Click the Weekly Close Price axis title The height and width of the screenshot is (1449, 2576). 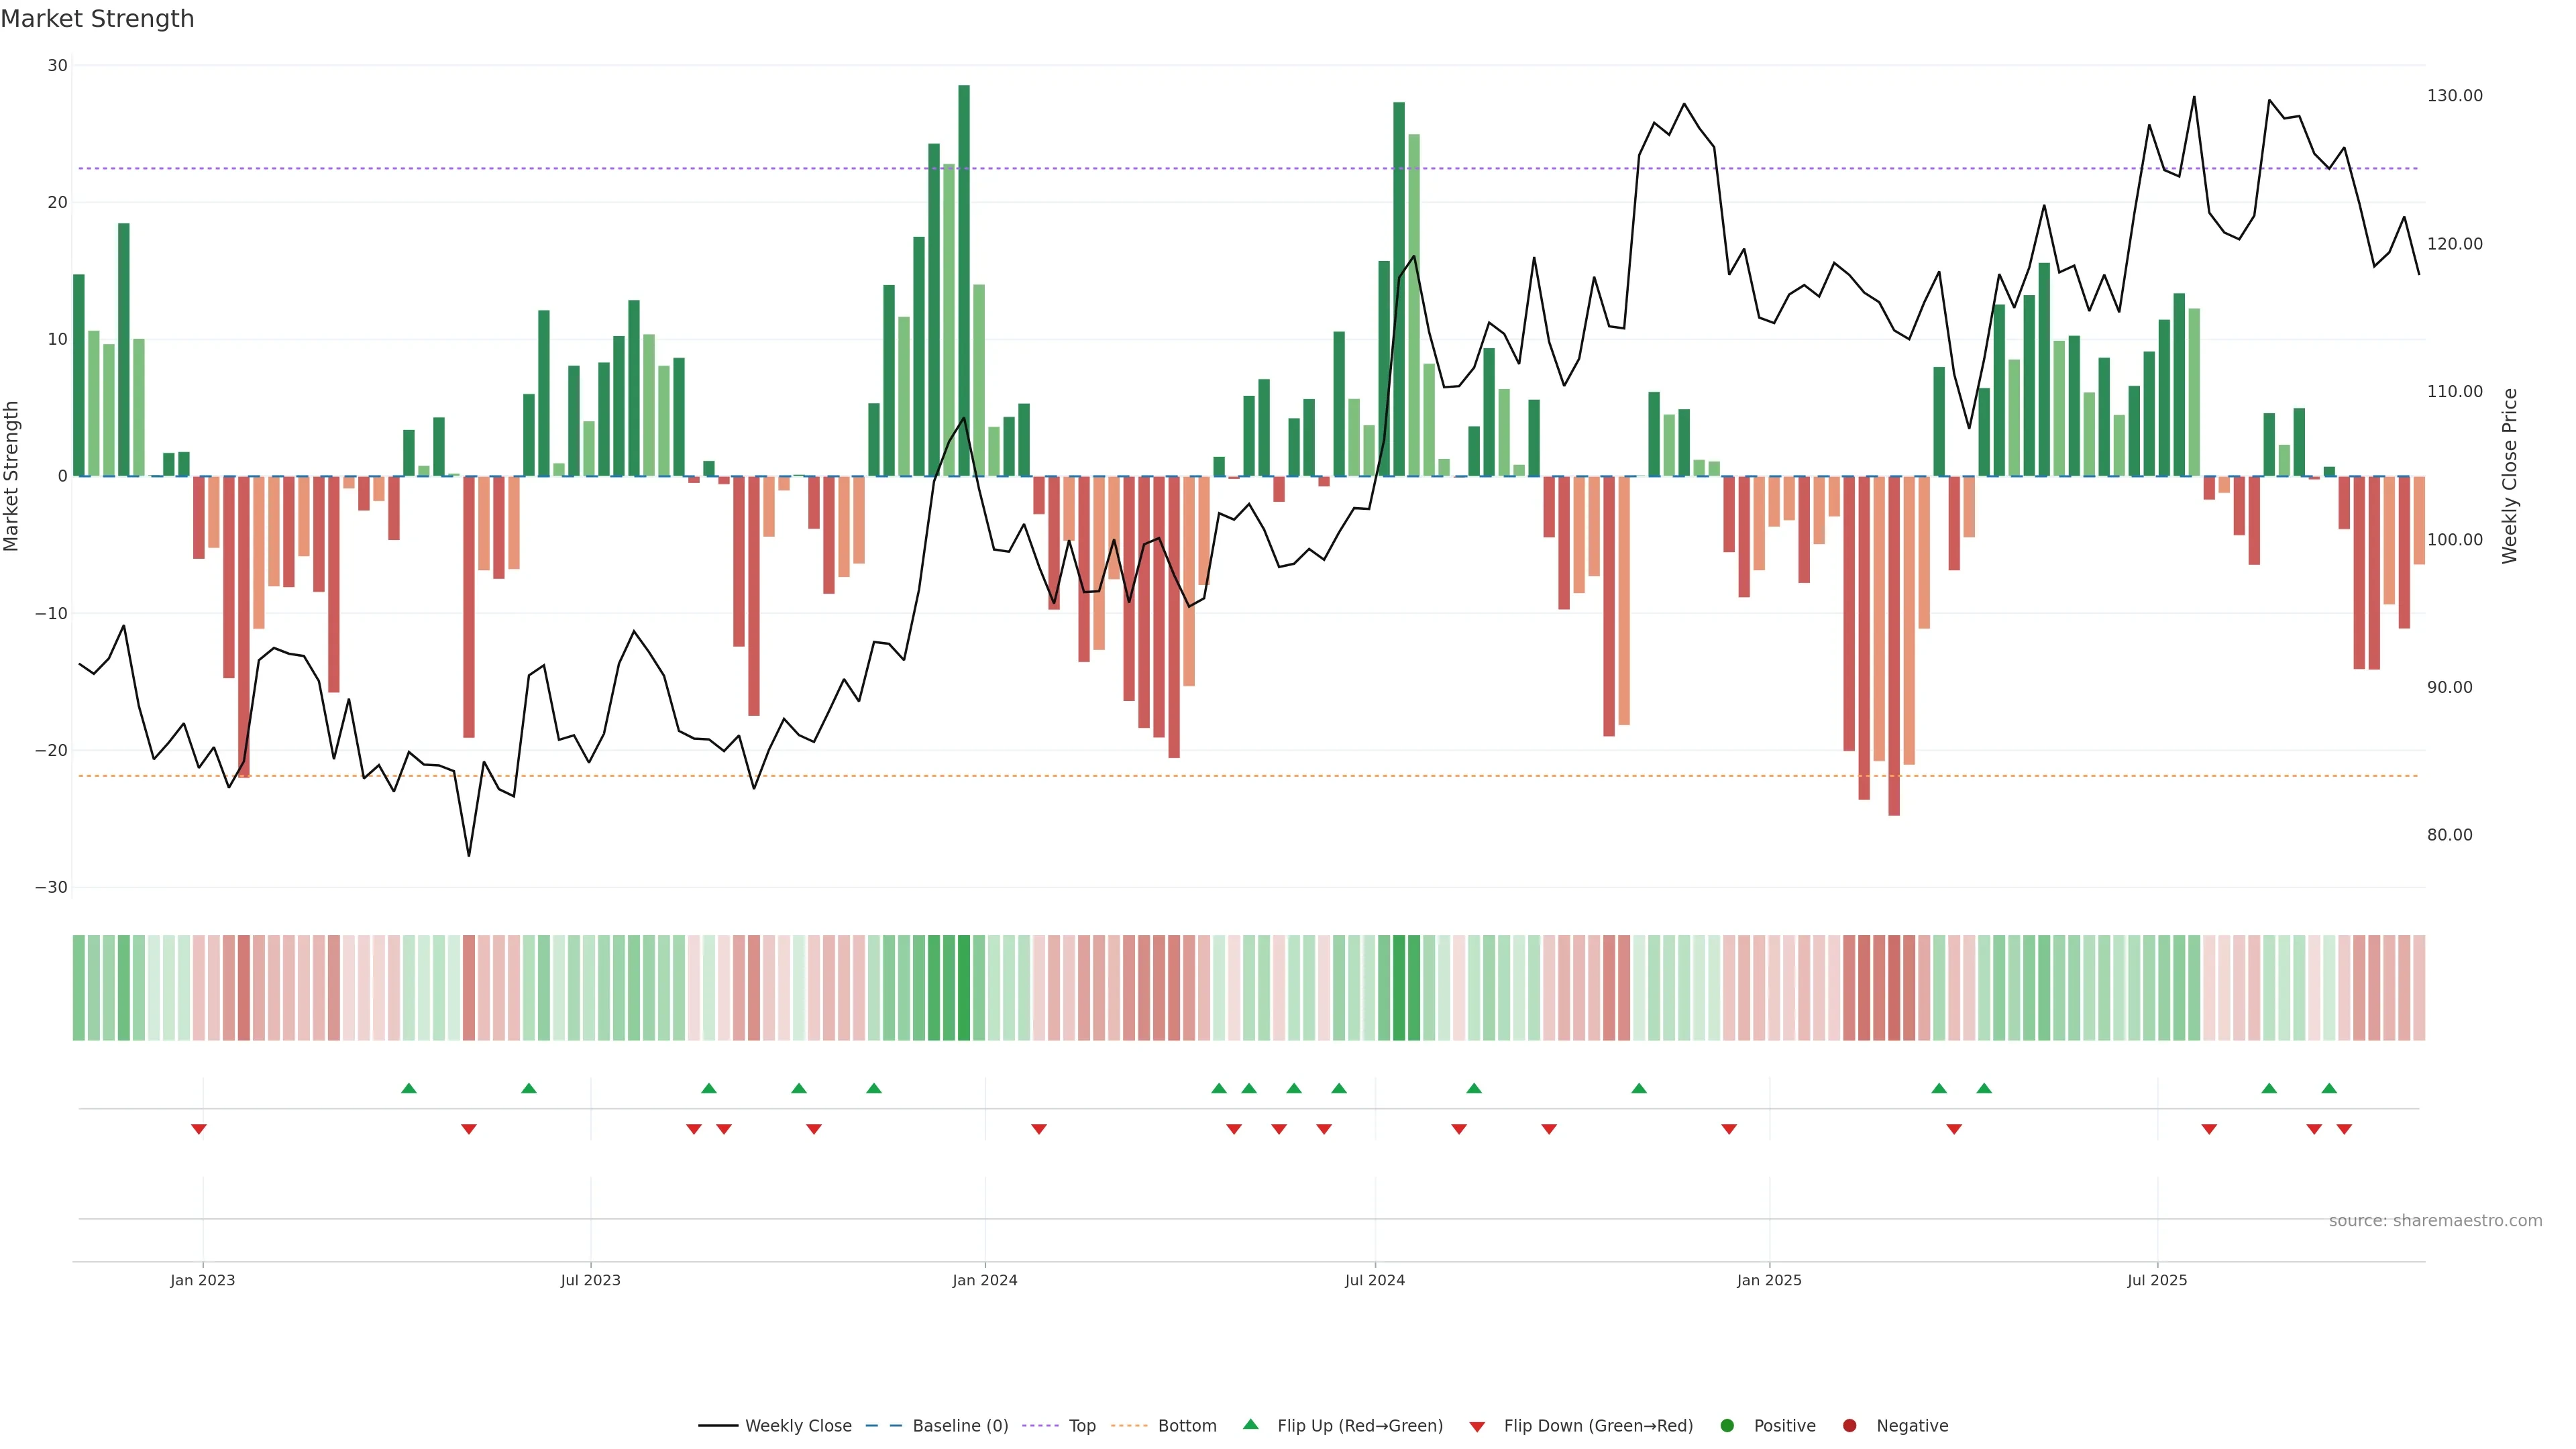(2510, 476)
